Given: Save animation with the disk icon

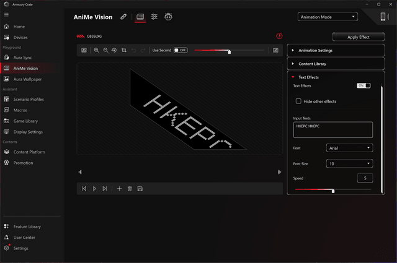Looking at the screenshot, I should tap(140, 189).
